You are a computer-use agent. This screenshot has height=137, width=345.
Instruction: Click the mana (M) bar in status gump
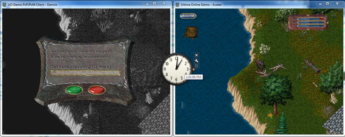(x=311, y=22)
